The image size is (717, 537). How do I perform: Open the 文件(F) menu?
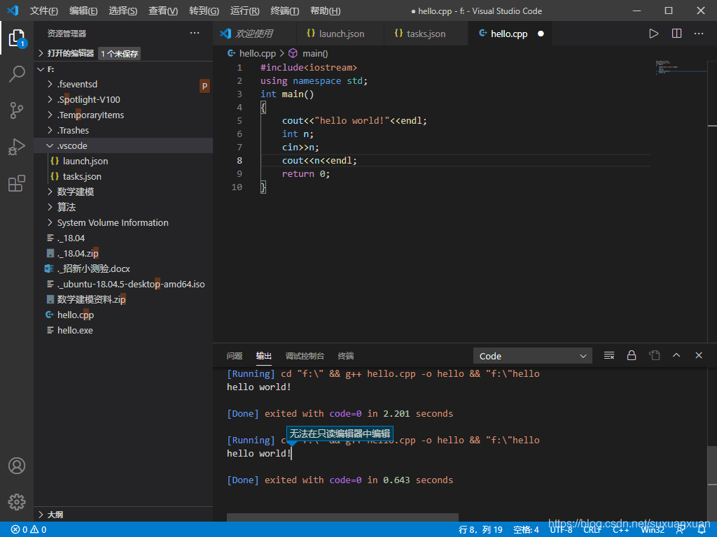pos(44,11)
